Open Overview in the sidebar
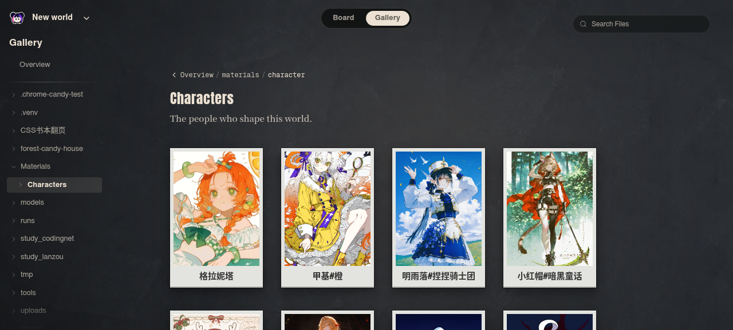 click(35, 65)
